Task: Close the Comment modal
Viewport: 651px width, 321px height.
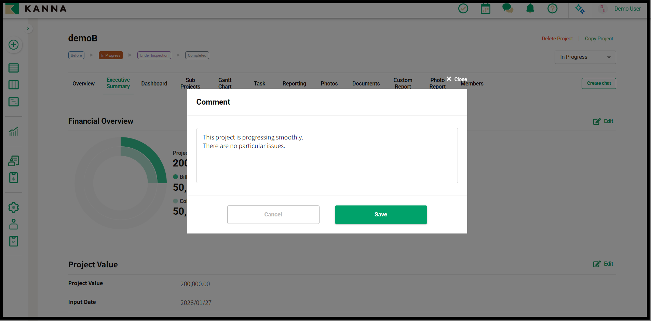Action: [x=456, y=79]
